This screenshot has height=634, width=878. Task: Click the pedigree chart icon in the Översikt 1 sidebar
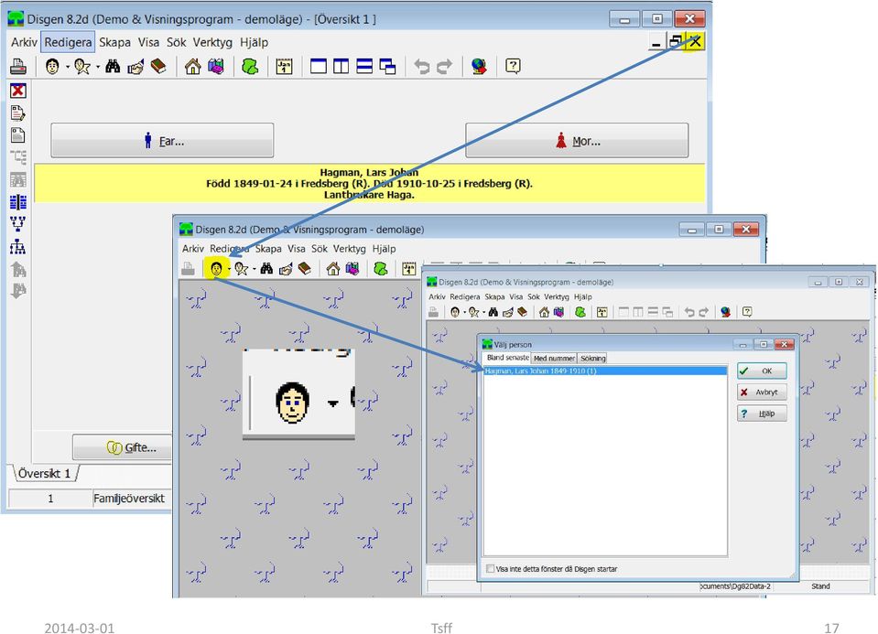click(18, 224)
